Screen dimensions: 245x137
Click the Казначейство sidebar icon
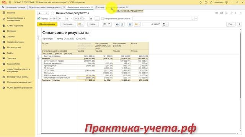point(4,64)
